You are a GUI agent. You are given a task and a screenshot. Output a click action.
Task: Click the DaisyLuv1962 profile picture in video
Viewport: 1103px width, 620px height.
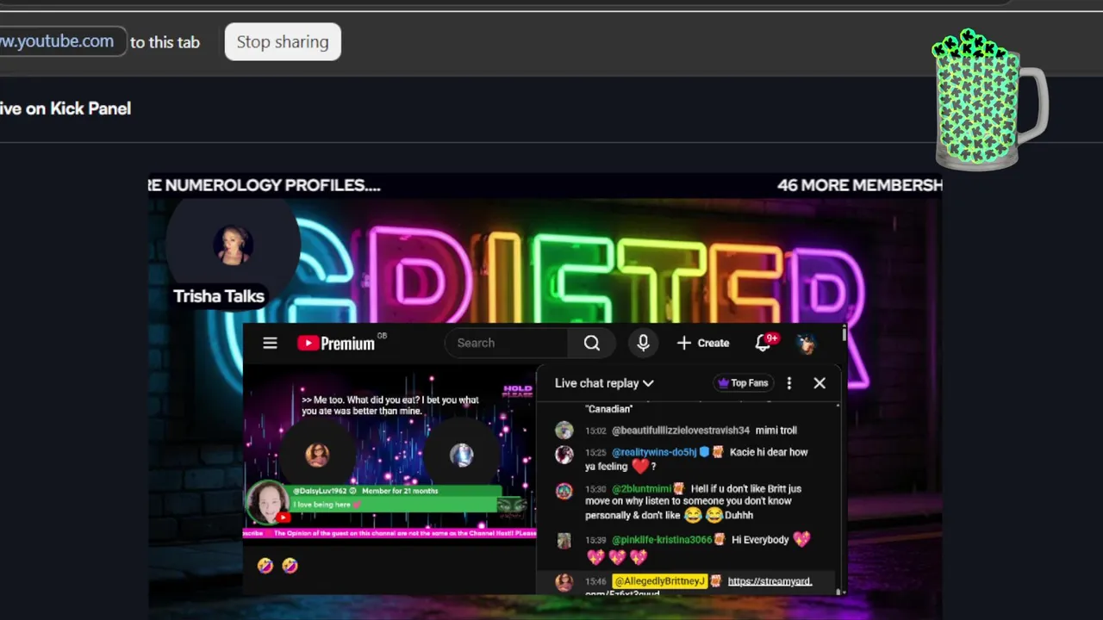[x=267, y=503]
